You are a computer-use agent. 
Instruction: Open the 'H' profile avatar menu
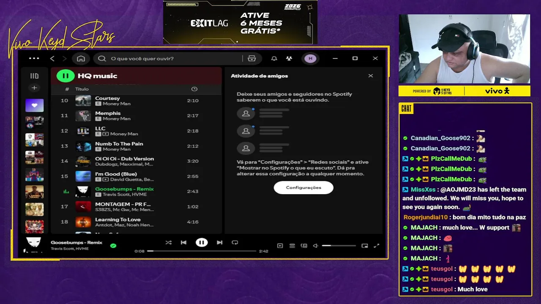(310, 58)
